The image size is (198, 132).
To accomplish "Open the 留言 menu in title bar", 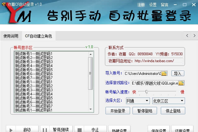I will pos(164,5).
